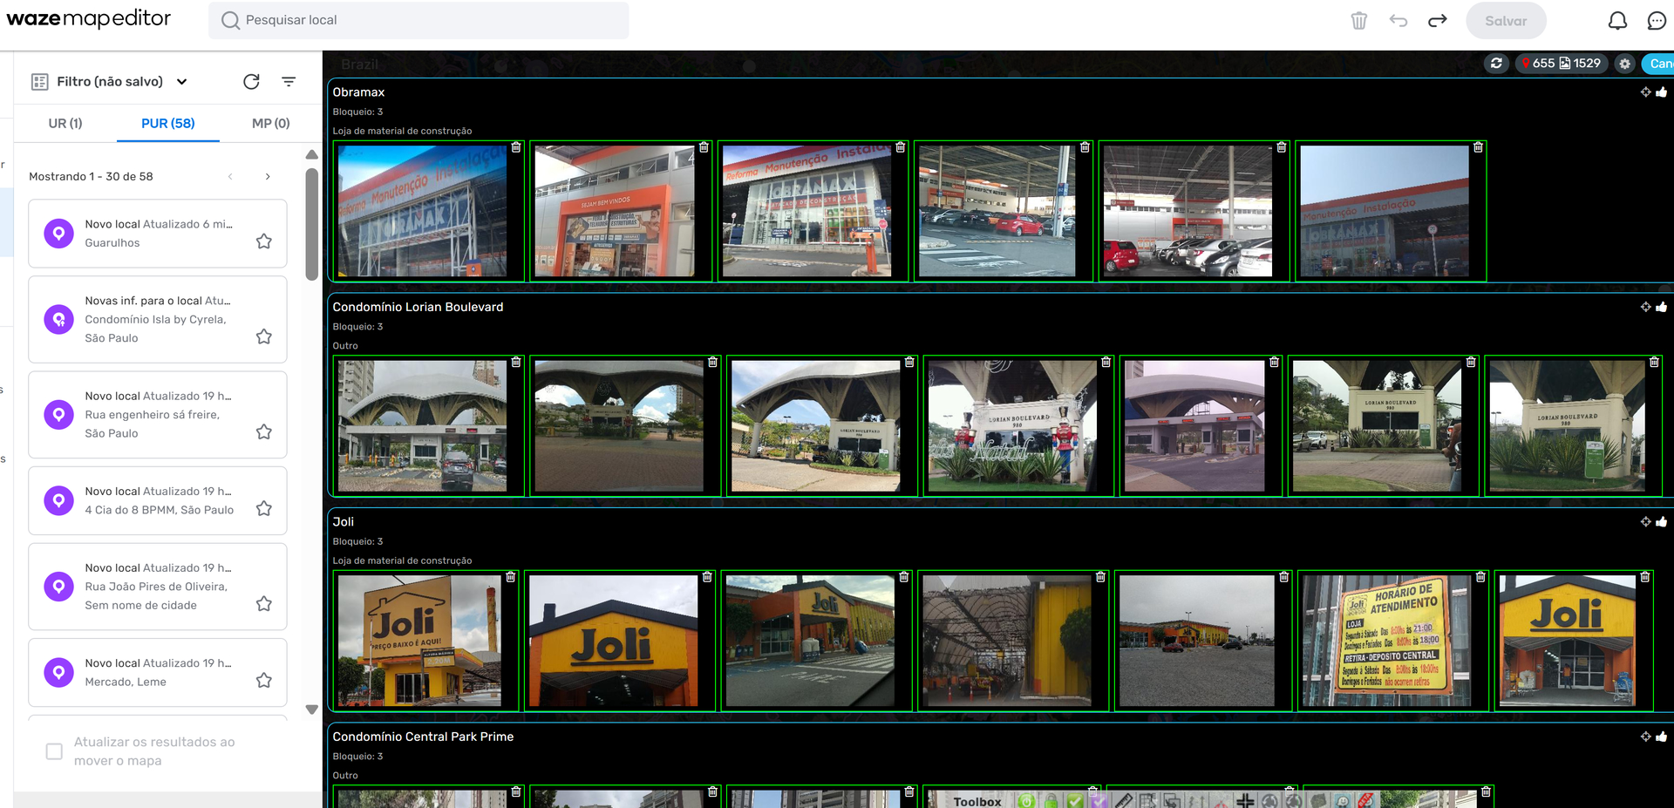Image resolution: width=1674 pixels, height=808 pixels.
Task: Open the filter sort options icon
Action: point(289,81)
